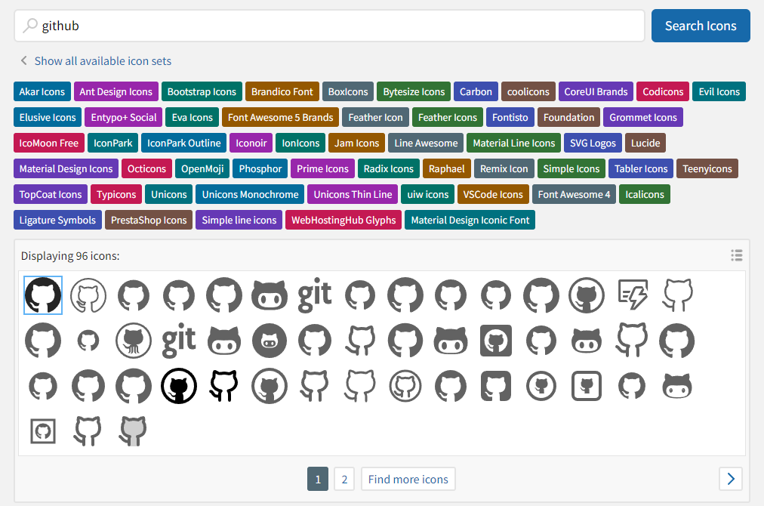
Task: Select the black Octocat outline icon
Action: click(224, 386)
